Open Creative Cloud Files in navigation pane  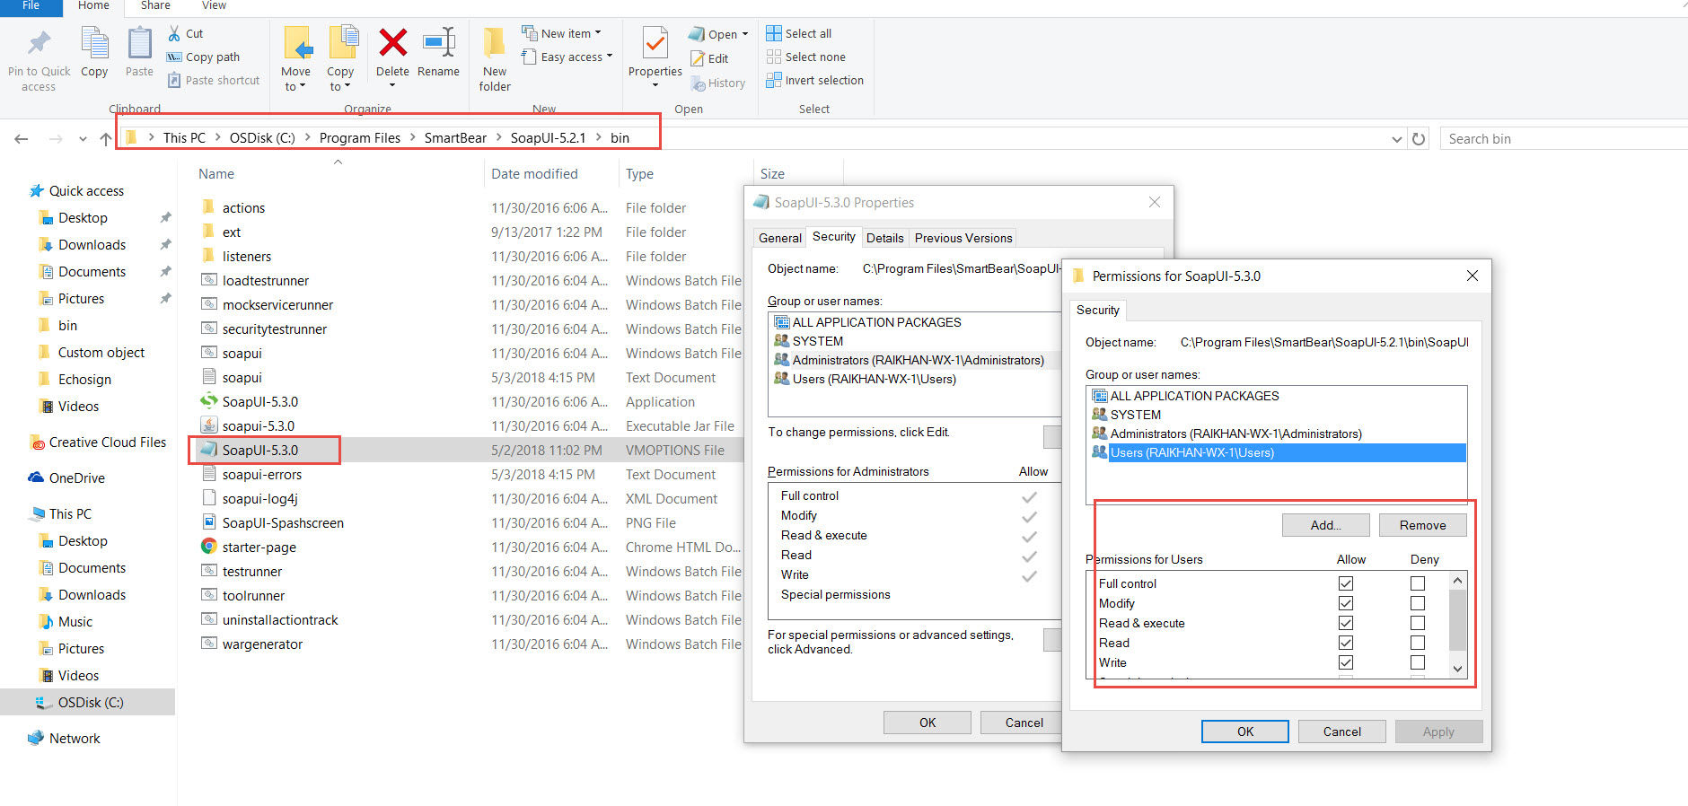[108, 442]
